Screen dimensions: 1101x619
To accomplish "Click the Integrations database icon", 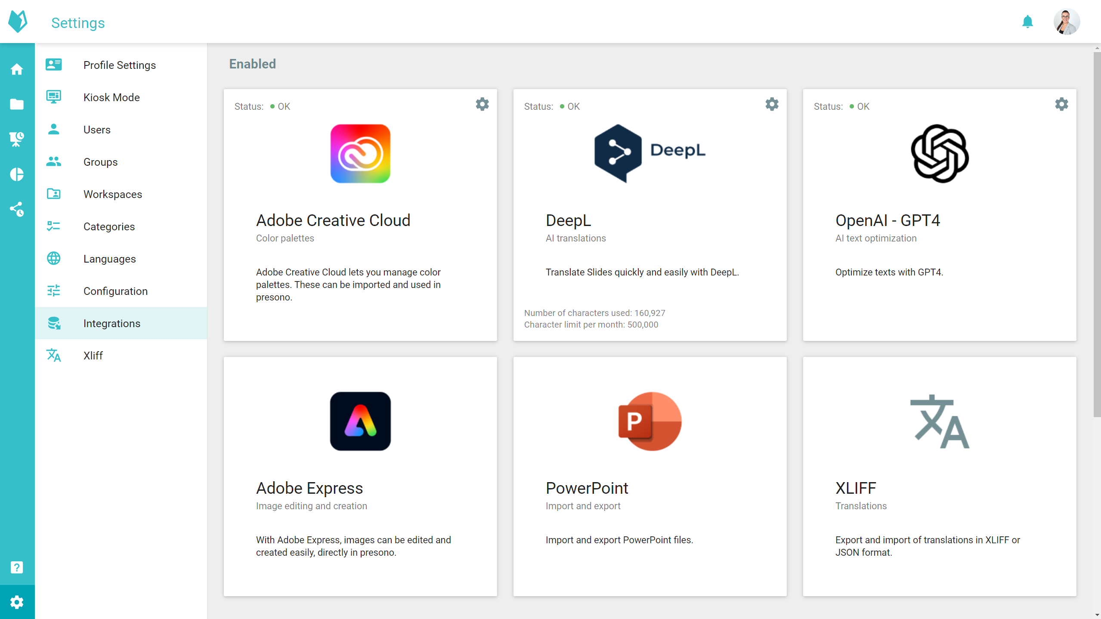I will click(54, 323).
